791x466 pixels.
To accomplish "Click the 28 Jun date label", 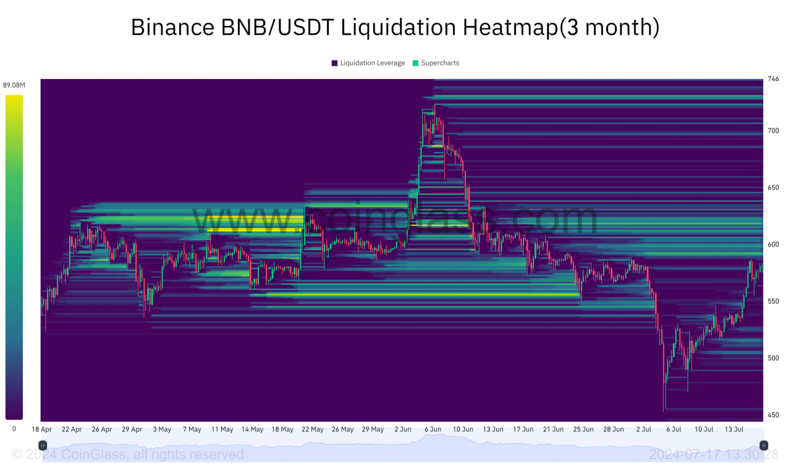I will (613, 429).
